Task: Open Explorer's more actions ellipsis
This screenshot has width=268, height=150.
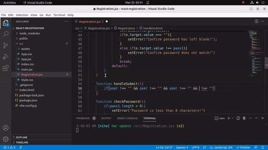Action: coord(66,21)
